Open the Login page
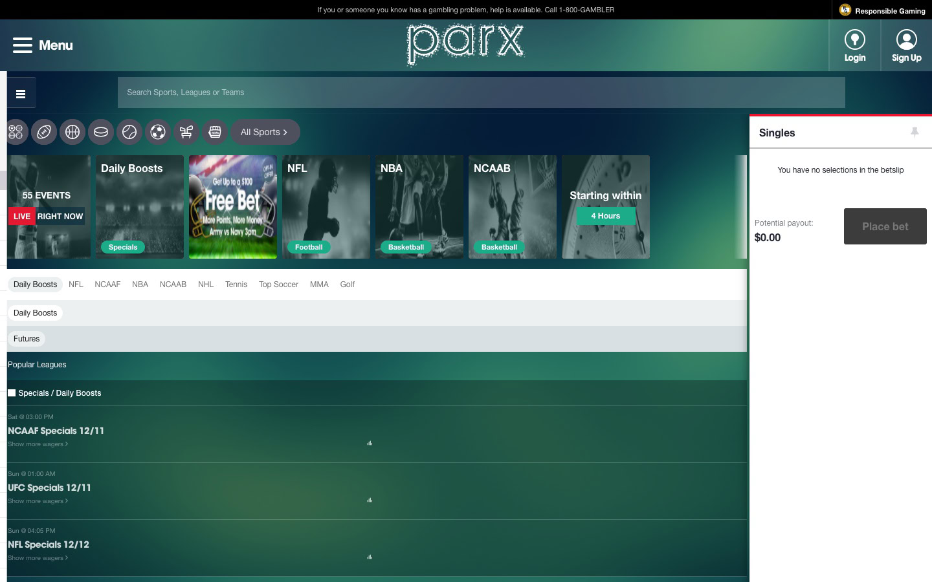Screen dimensions: 932x582 (x=855, y=45)
